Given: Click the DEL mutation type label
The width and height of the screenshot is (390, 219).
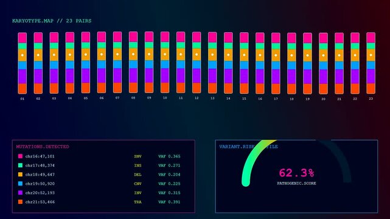Looking at the screenshot, I should pyautogui.click(x=138, y=175).
